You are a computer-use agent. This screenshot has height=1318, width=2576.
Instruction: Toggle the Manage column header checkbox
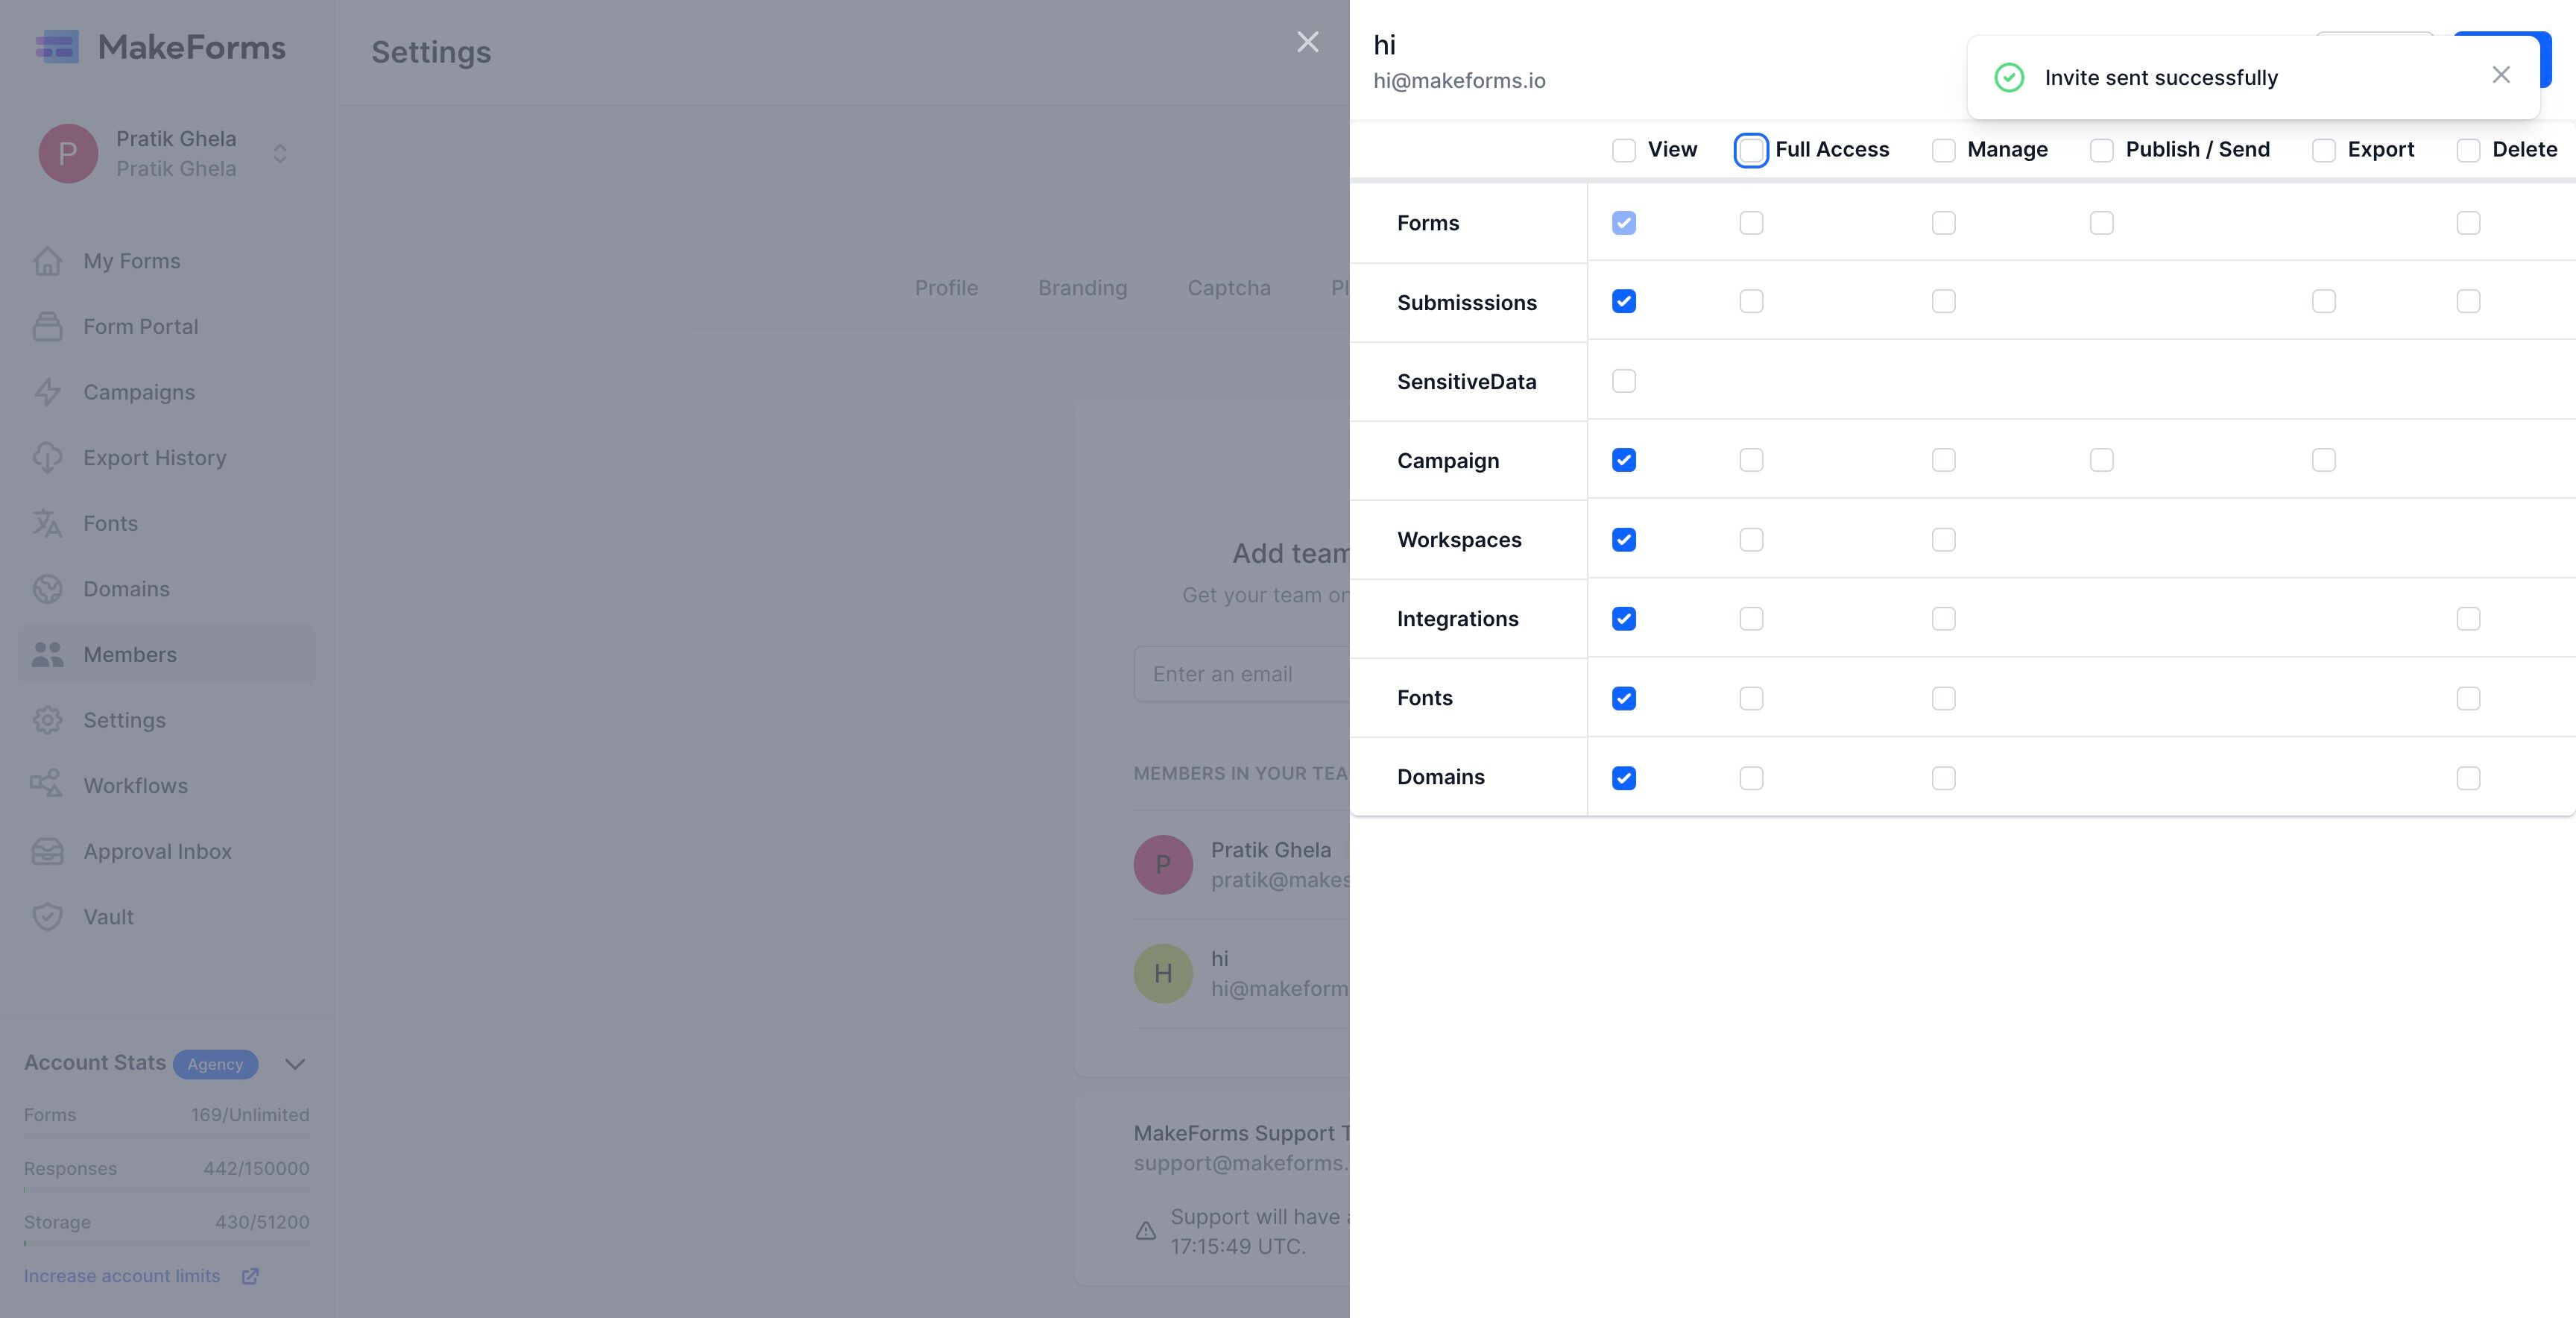(1943, 150)
